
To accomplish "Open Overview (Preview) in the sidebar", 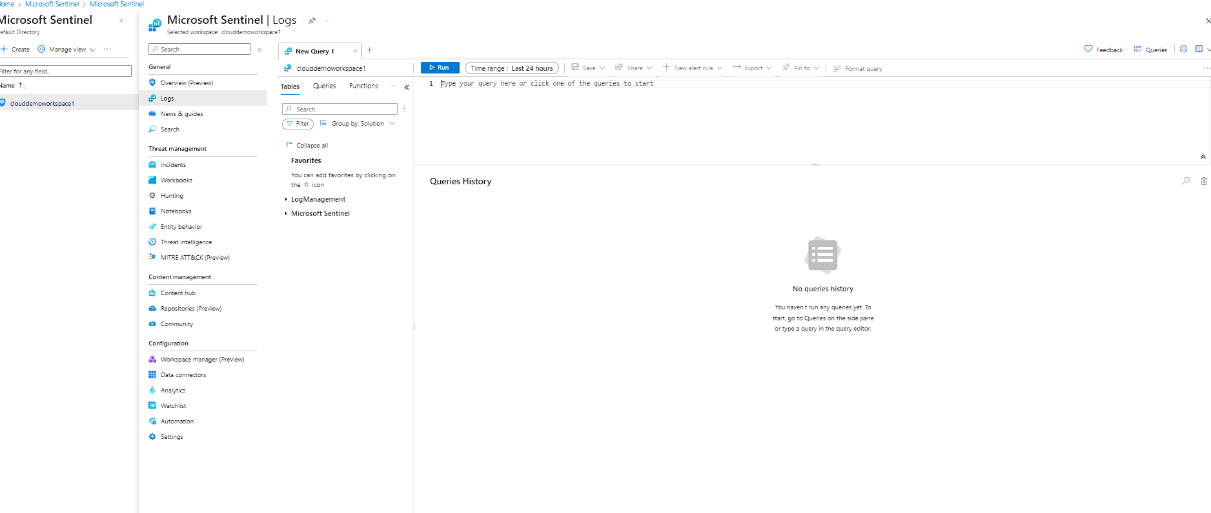I will point(187,82).
